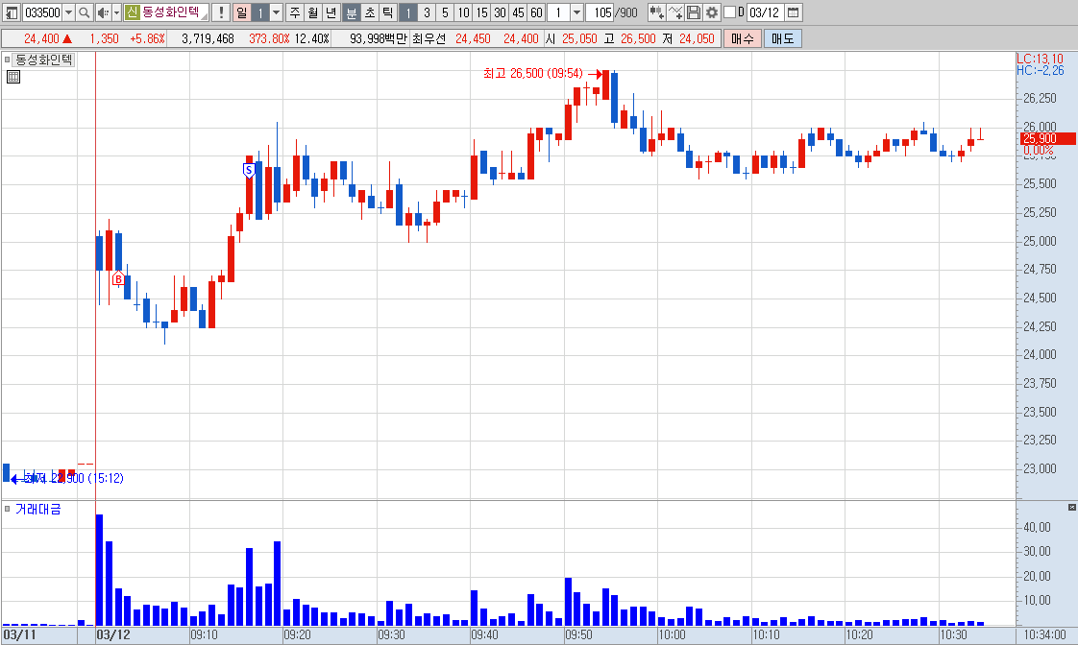
Task: Save the chart with the floppy disk icon
Action: click(693, 12)
